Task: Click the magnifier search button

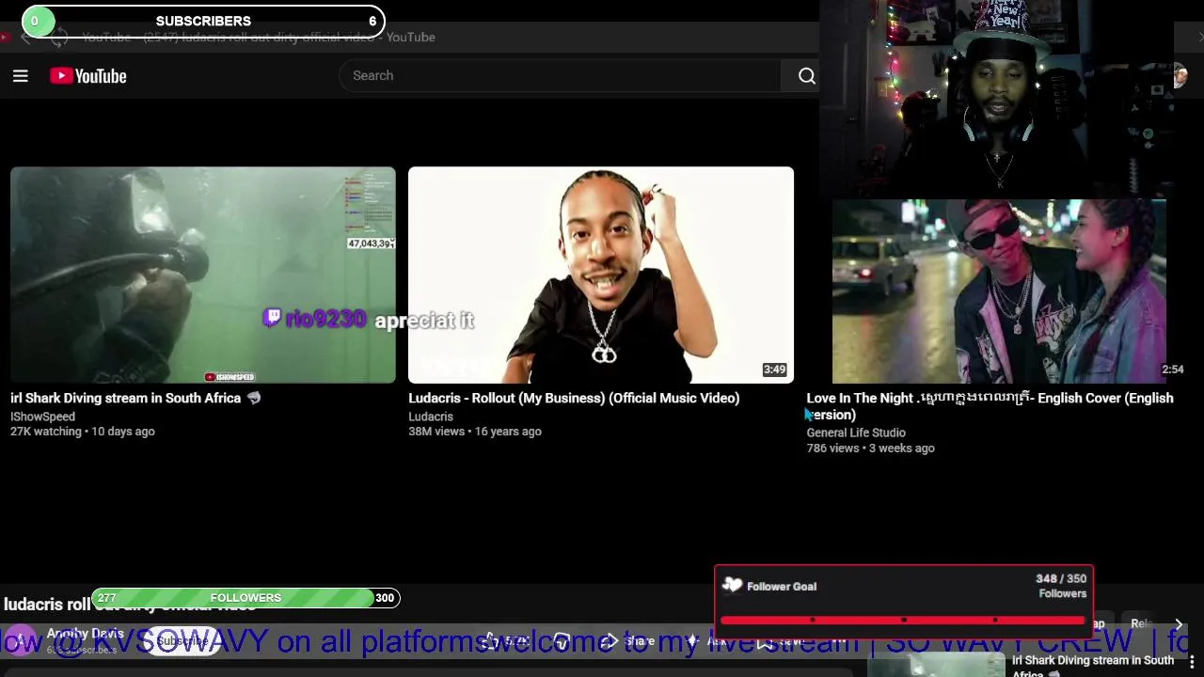Action: coord(806,76)
